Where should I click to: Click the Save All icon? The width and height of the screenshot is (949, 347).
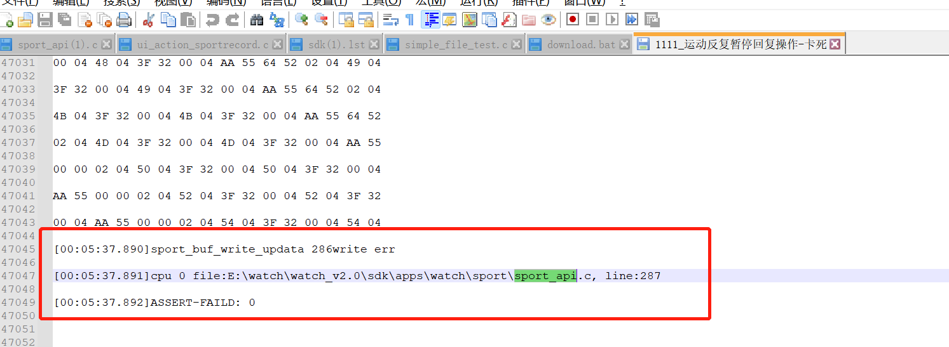click(65, 20)
